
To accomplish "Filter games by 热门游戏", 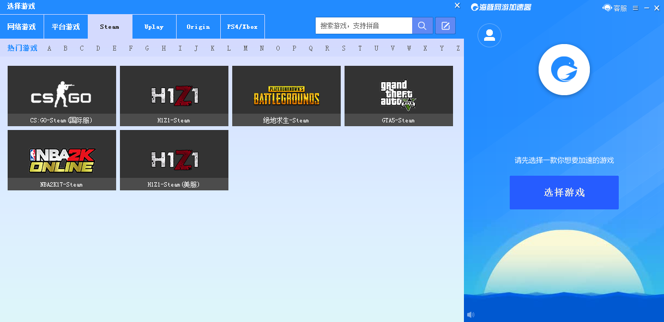I will pyautogui.click(x=22, y=48).
